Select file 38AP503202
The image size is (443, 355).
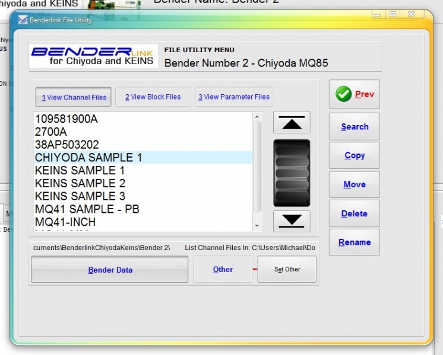(143, 145)
